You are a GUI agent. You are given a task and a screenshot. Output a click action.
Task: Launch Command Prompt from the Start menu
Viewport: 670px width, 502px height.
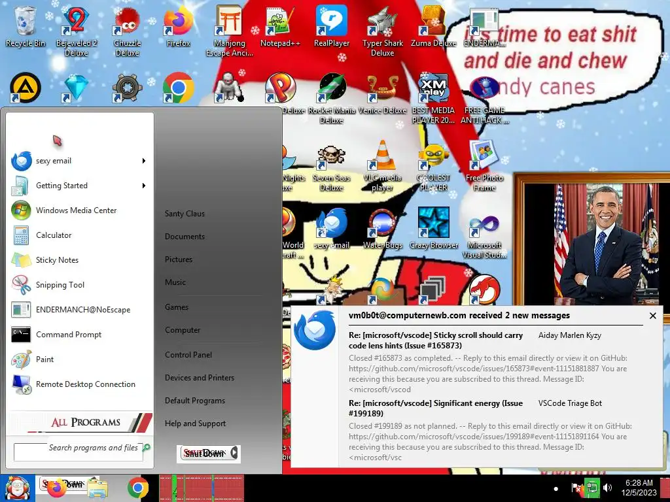tap(79, 335)
